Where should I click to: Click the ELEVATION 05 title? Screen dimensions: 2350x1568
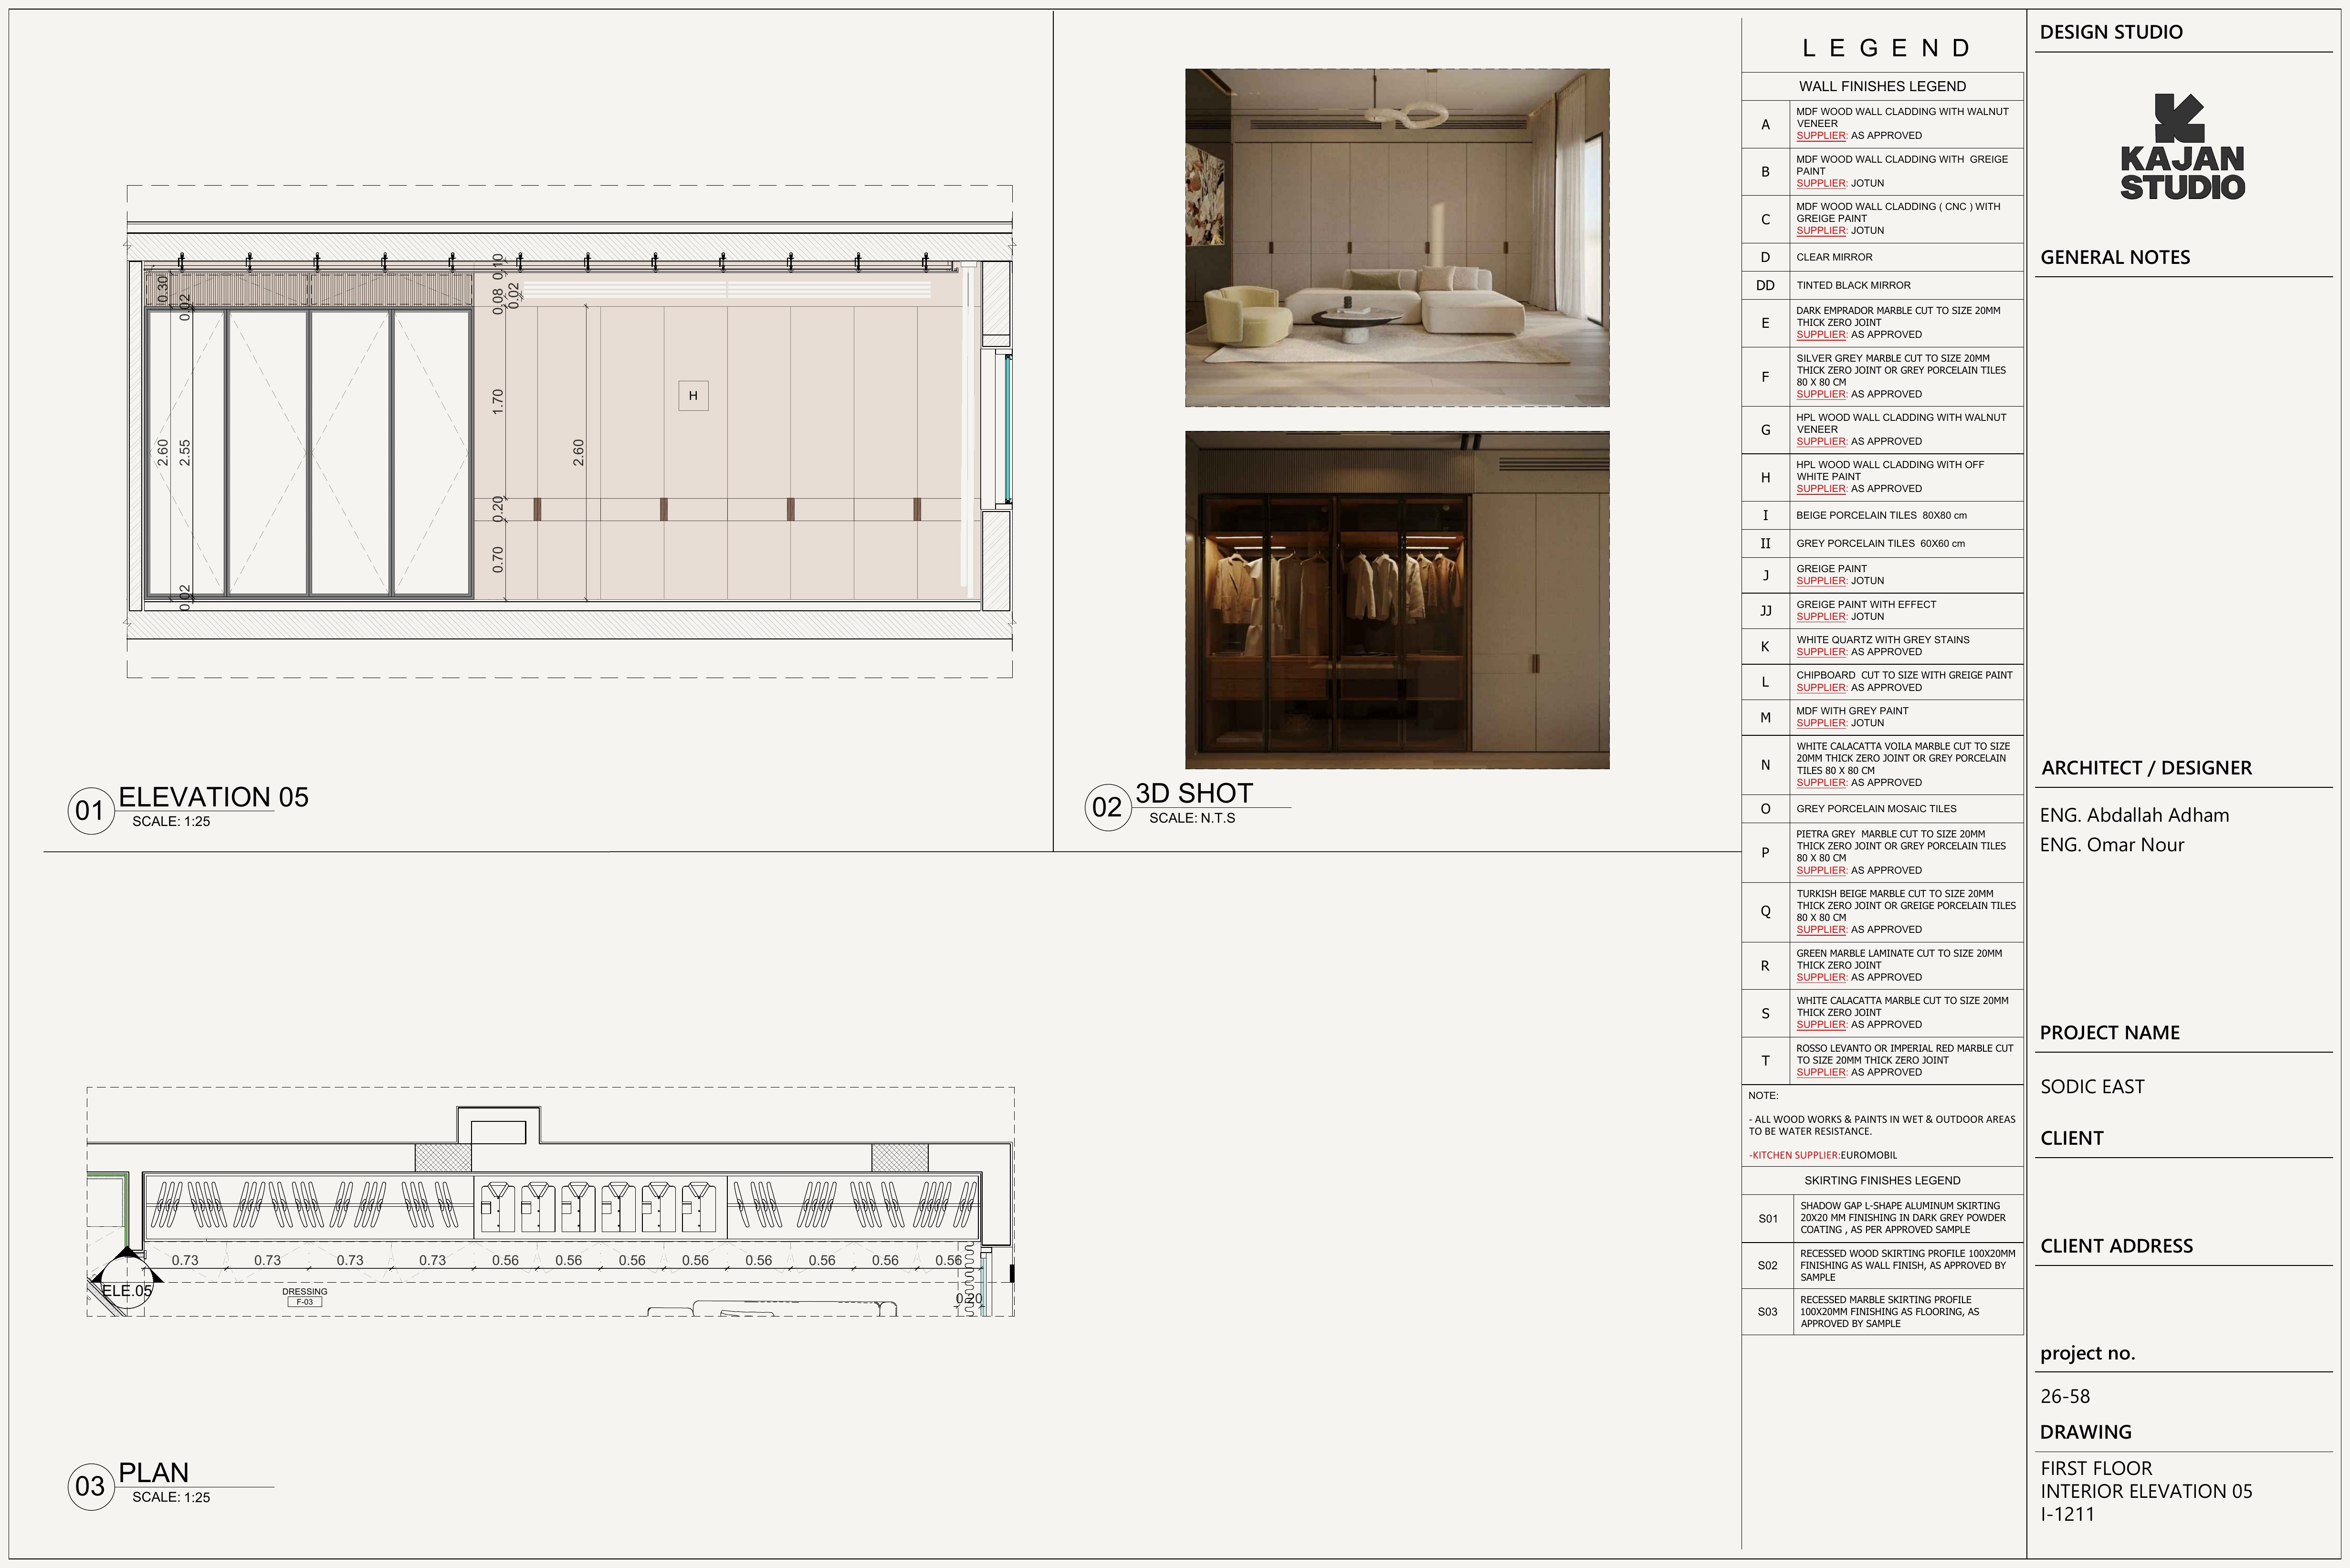coord(213,797)
